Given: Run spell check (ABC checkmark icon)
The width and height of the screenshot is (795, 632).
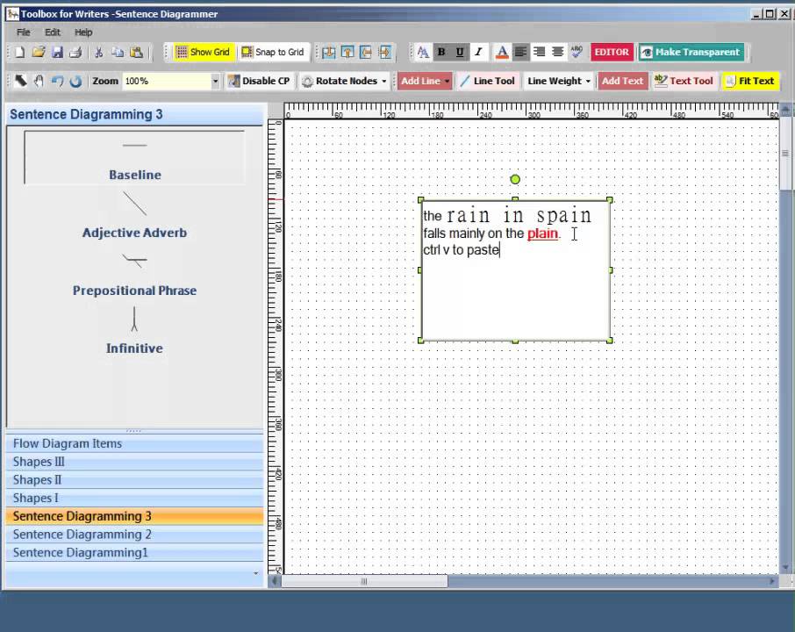Looking at the screenshot, I should click(577, 53).
